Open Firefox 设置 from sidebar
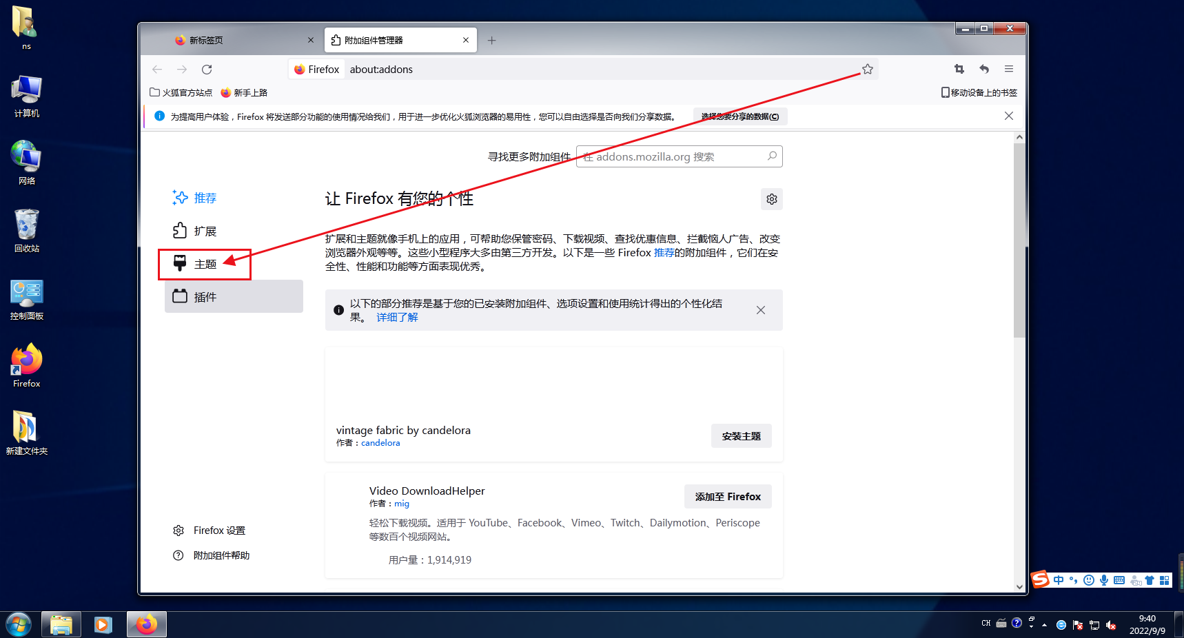This screenshot has width=1184, height=638. click(210, 531)
